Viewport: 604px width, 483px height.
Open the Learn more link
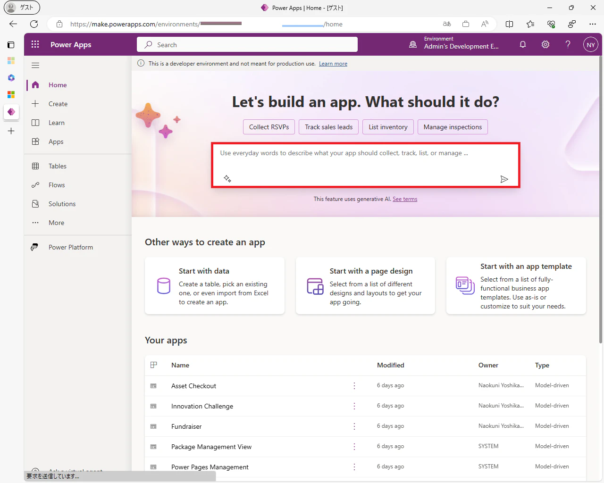(333, 64)
